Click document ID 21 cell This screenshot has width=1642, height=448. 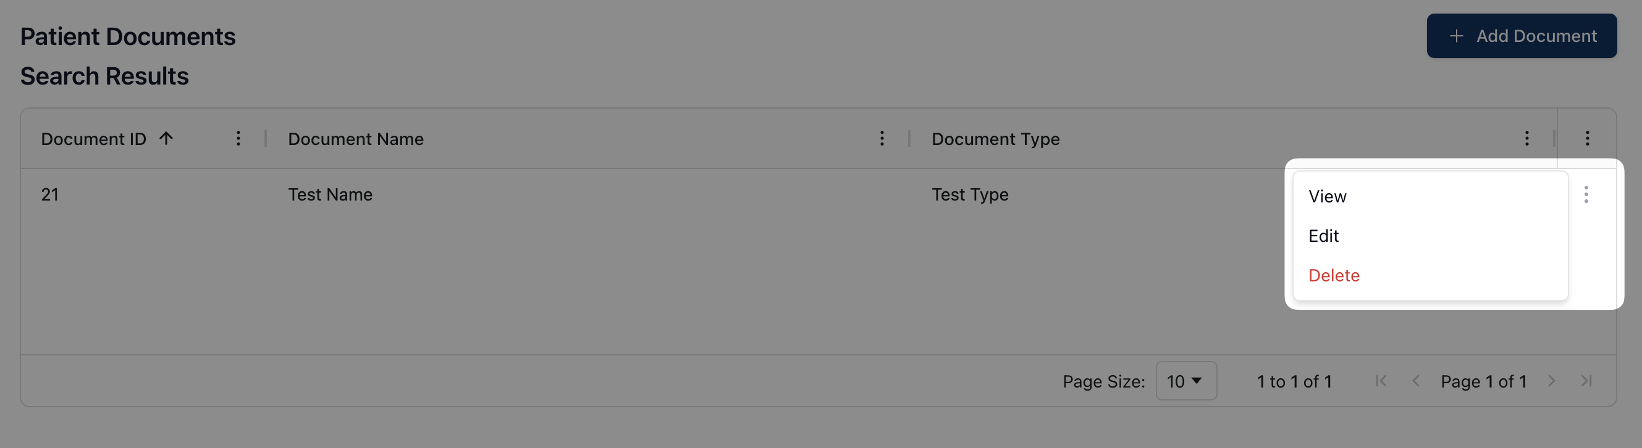pos(49,194)
